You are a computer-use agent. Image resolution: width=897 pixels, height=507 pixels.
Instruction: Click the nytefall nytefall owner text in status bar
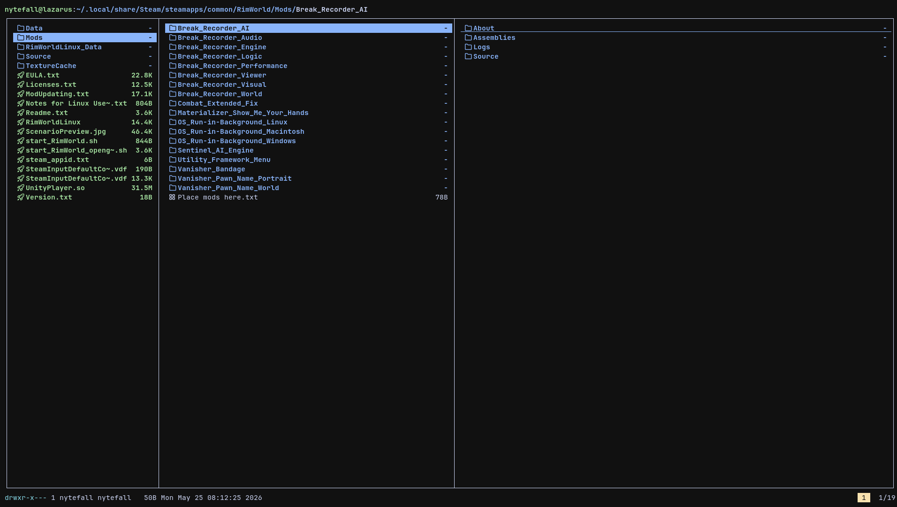tap(95, 498)
